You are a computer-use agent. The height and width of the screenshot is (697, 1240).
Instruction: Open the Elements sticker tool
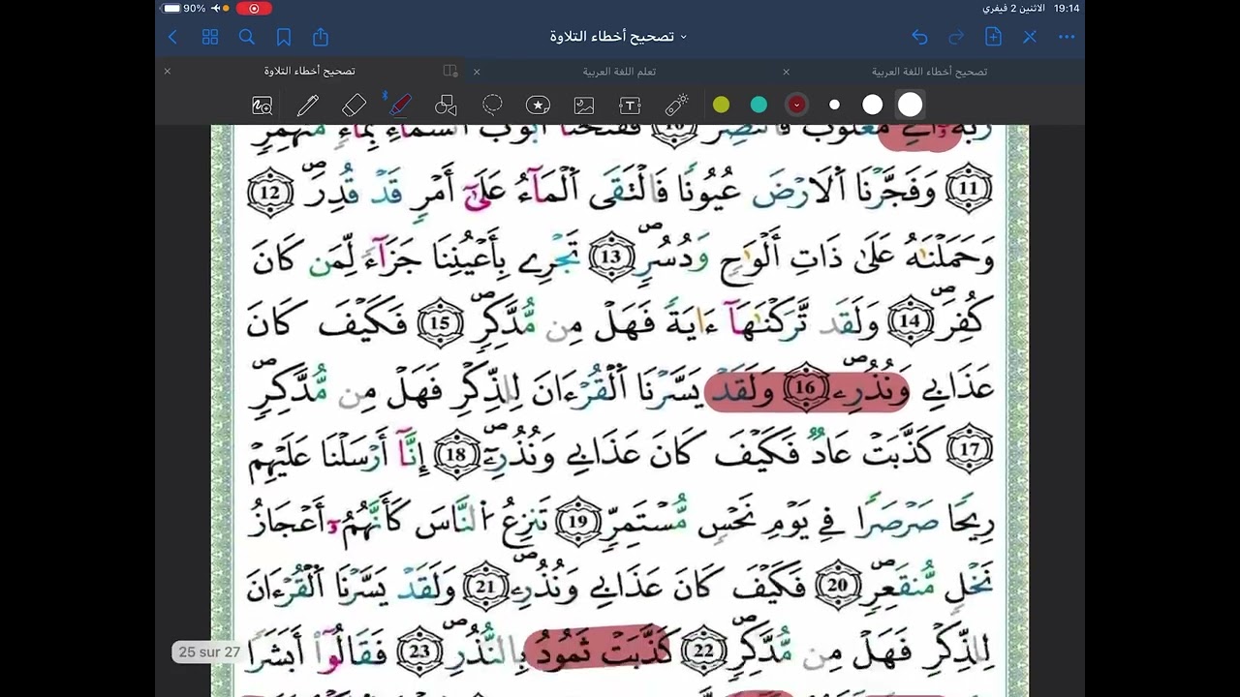(x=538, y=106)
